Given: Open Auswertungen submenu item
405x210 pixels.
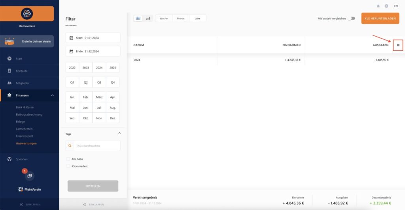Looking at the screenshot, I should [26, 143].
